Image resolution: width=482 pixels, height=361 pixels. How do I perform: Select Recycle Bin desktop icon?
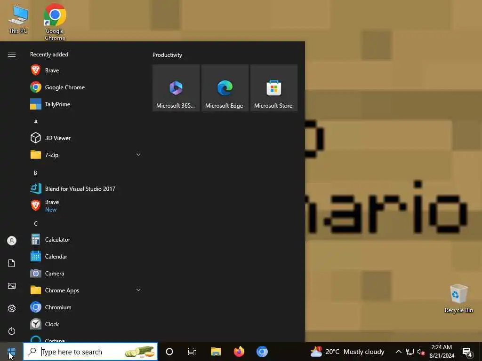pos(458,298)
